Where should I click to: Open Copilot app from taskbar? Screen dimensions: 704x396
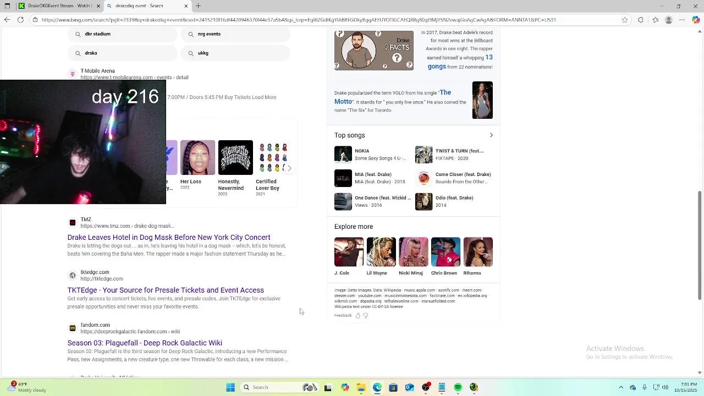click(x=345, y=388)
